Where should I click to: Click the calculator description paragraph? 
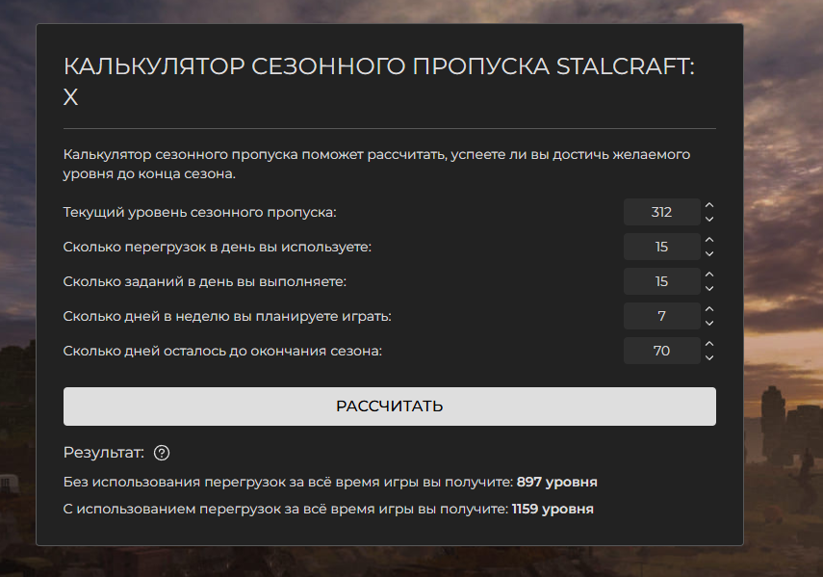(377, 164)
